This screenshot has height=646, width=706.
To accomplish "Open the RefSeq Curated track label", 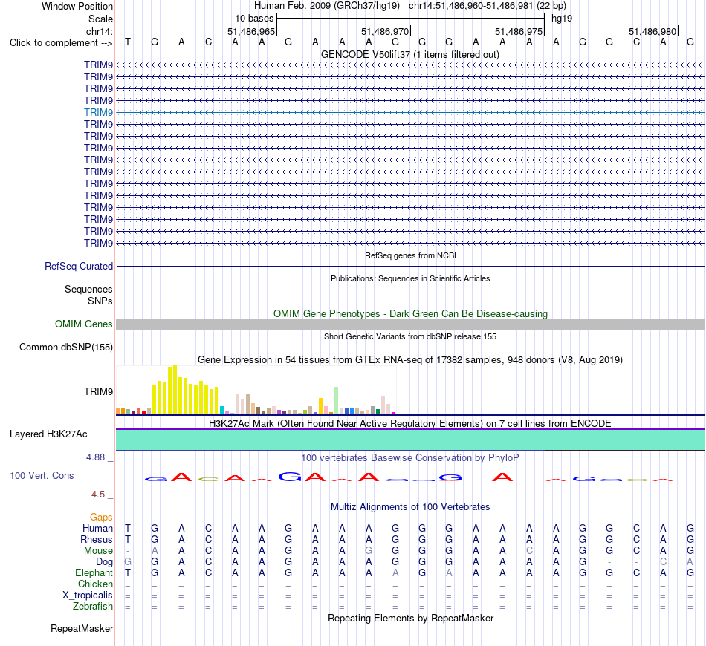I will coord(79,267).
